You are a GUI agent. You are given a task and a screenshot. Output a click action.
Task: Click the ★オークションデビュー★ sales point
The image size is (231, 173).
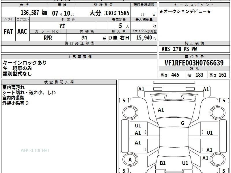185,12
